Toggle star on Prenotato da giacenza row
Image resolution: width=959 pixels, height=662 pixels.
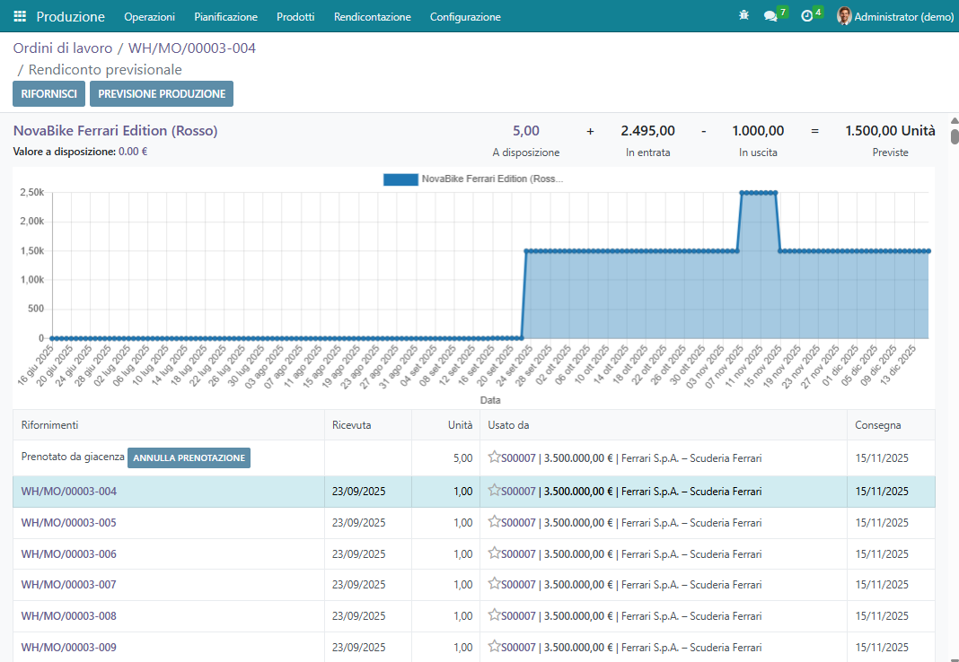494,457
